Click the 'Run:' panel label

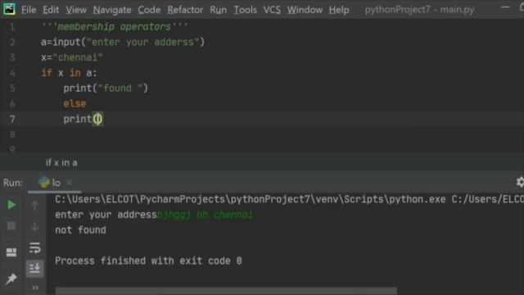pyautogui.click(x=13, y=183)
